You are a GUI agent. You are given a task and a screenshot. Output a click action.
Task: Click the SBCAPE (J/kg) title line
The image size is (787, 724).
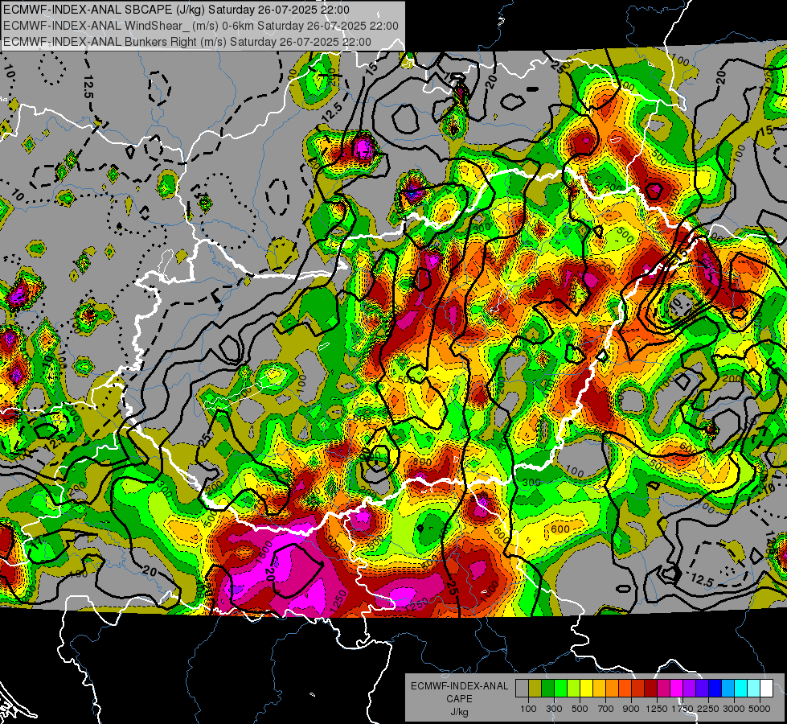click(x=176, y=10)
